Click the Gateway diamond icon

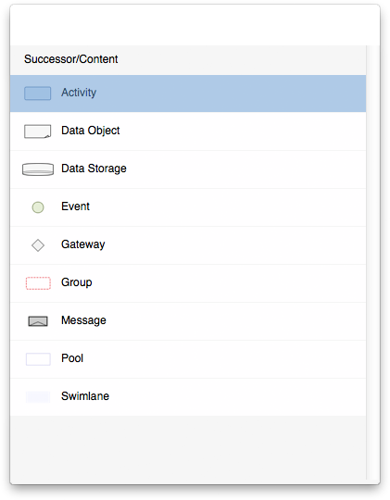[x=38, y=245]
